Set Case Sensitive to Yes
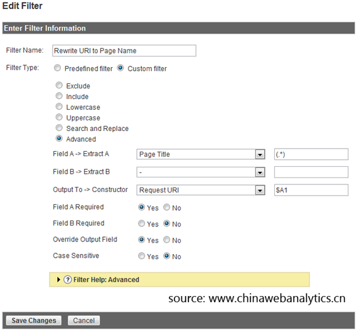 click(141, 256)
